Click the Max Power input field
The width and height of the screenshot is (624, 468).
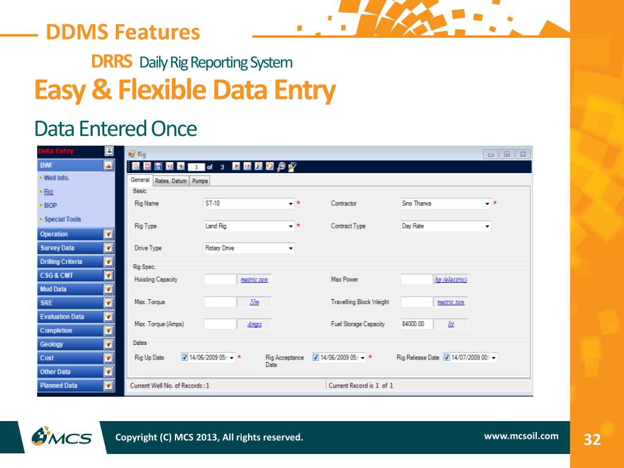tap(417, 279)
